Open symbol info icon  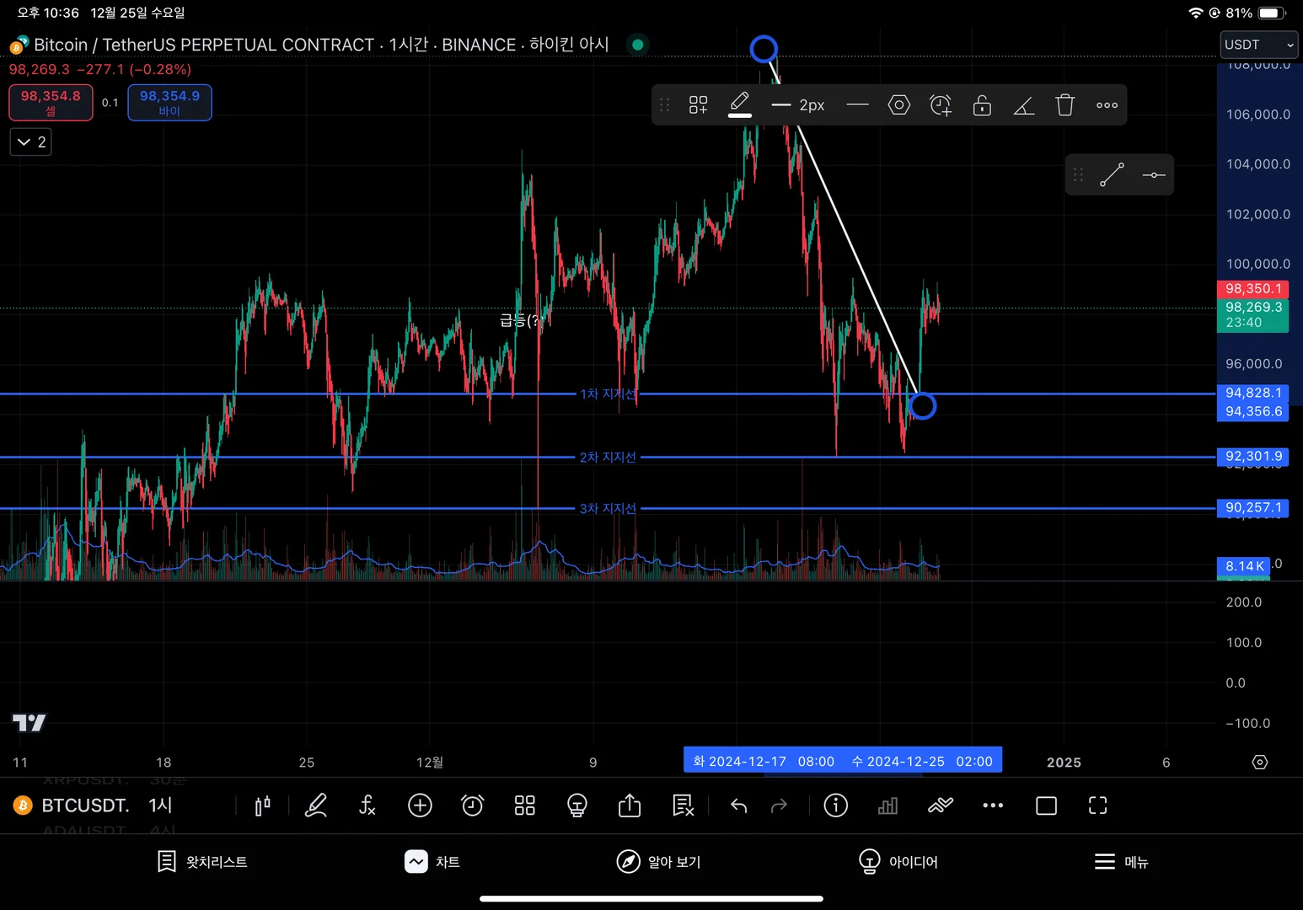[x=835, y=806]
